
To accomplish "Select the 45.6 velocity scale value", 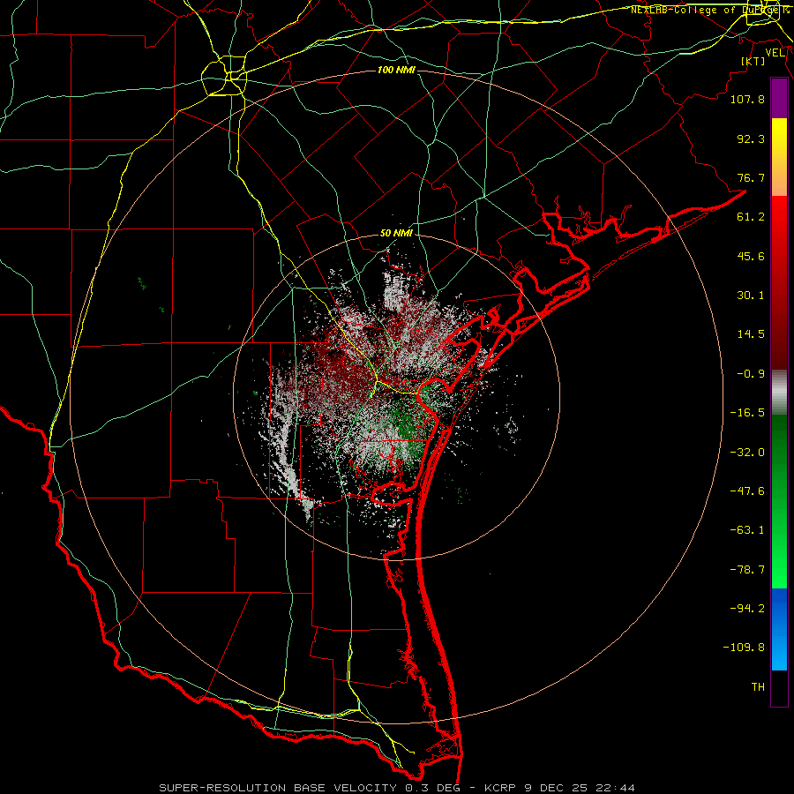I will coord(751,256).
